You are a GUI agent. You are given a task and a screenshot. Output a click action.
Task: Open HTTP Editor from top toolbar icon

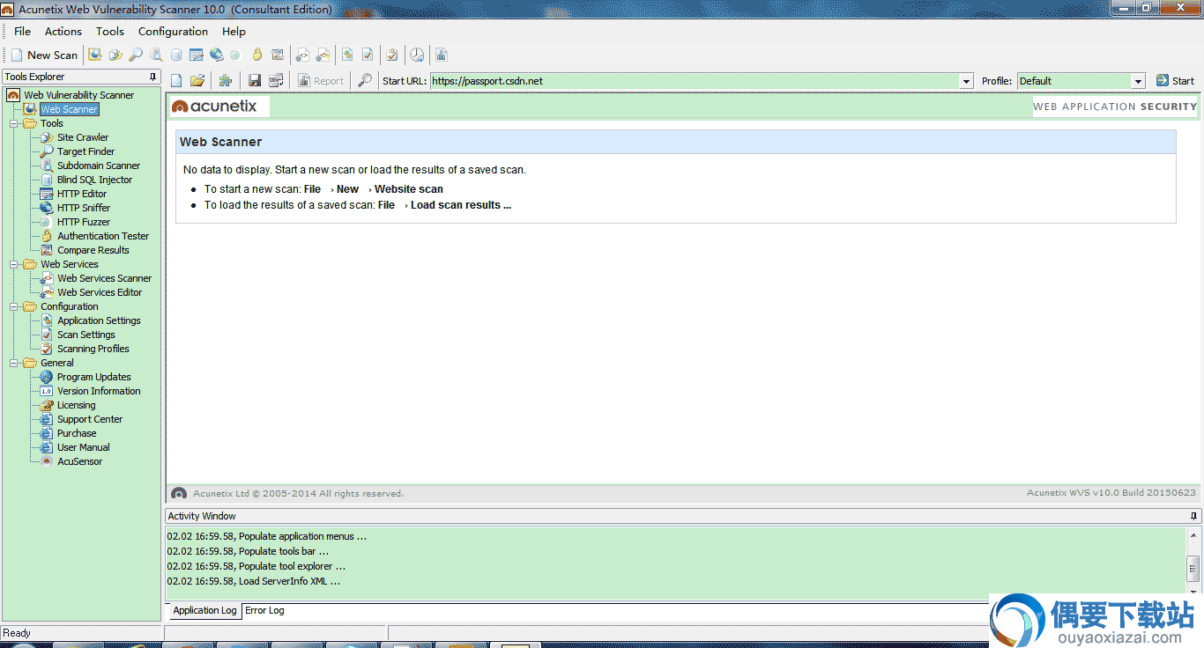[196, 55]
